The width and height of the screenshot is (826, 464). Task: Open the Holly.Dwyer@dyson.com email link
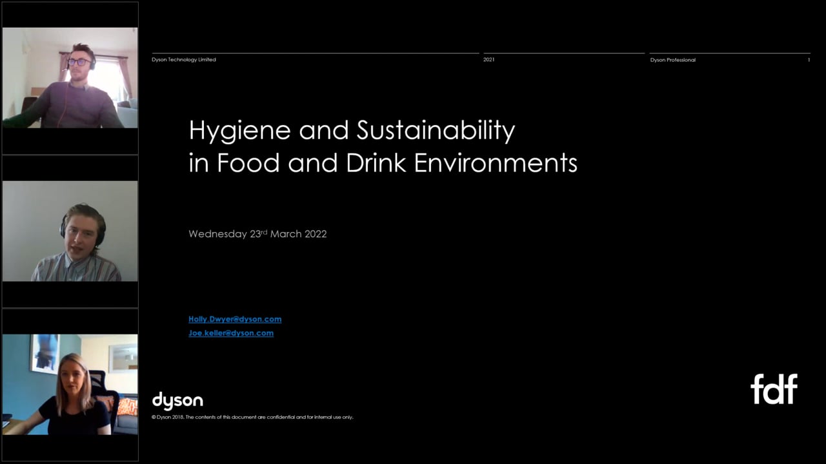[235, 319]
